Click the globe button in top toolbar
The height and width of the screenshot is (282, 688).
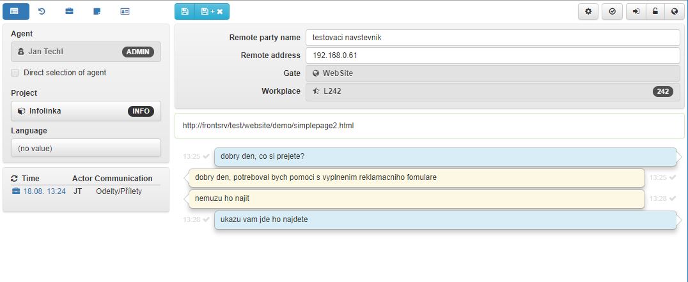point(675,12)
